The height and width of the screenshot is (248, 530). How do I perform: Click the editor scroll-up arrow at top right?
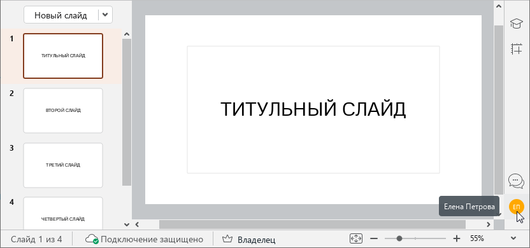(499, 6)
